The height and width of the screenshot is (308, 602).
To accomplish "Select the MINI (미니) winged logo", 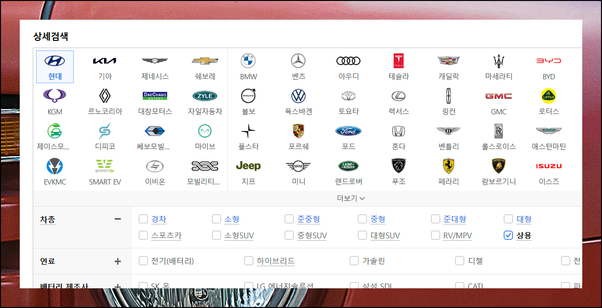I will click(299, 166).
